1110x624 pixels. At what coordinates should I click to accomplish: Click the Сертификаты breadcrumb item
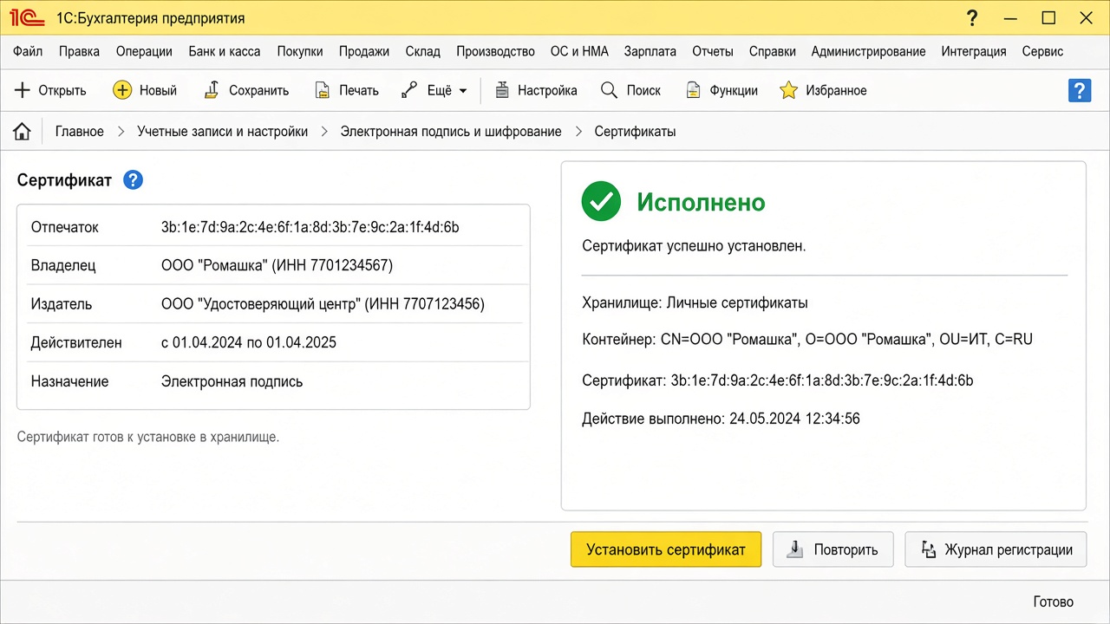(635, 132)
